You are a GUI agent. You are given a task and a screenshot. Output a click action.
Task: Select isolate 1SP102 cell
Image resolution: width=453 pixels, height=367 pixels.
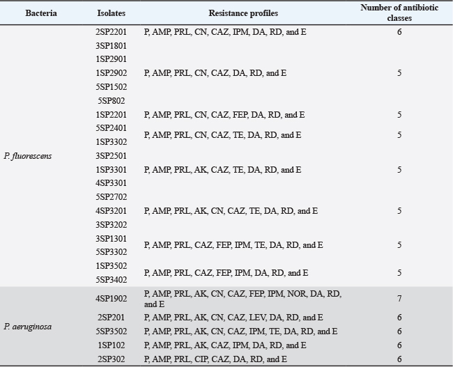[110, 345]
